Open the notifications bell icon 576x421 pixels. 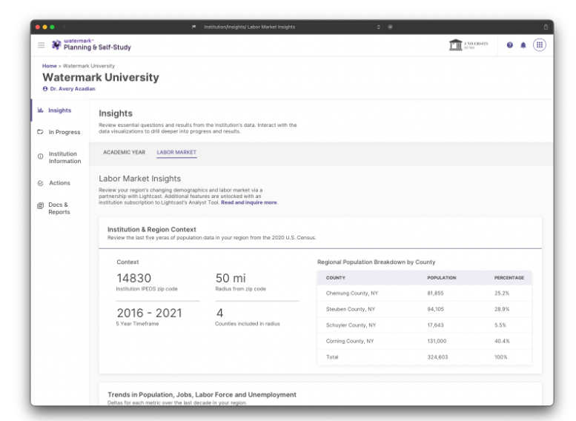point(523,45)
